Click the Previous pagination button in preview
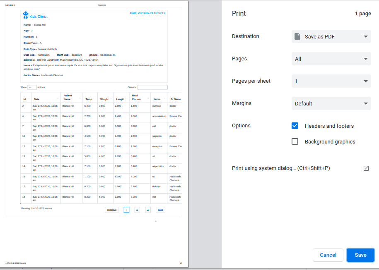This screenshot has width=379, height=270. [x=112, y=210]
